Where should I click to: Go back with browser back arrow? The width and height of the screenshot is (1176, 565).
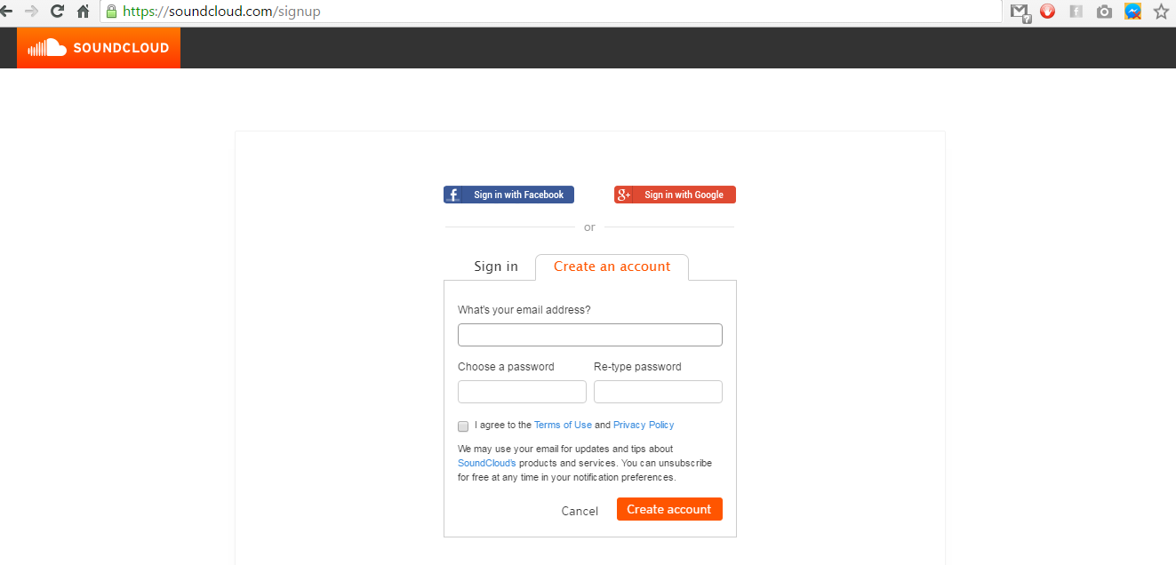(x=6, y=12)
